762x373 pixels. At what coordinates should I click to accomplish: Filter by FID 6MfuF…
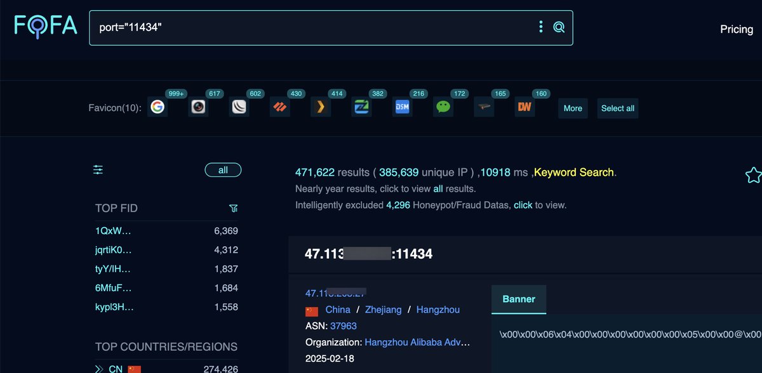tap(114, 288)
